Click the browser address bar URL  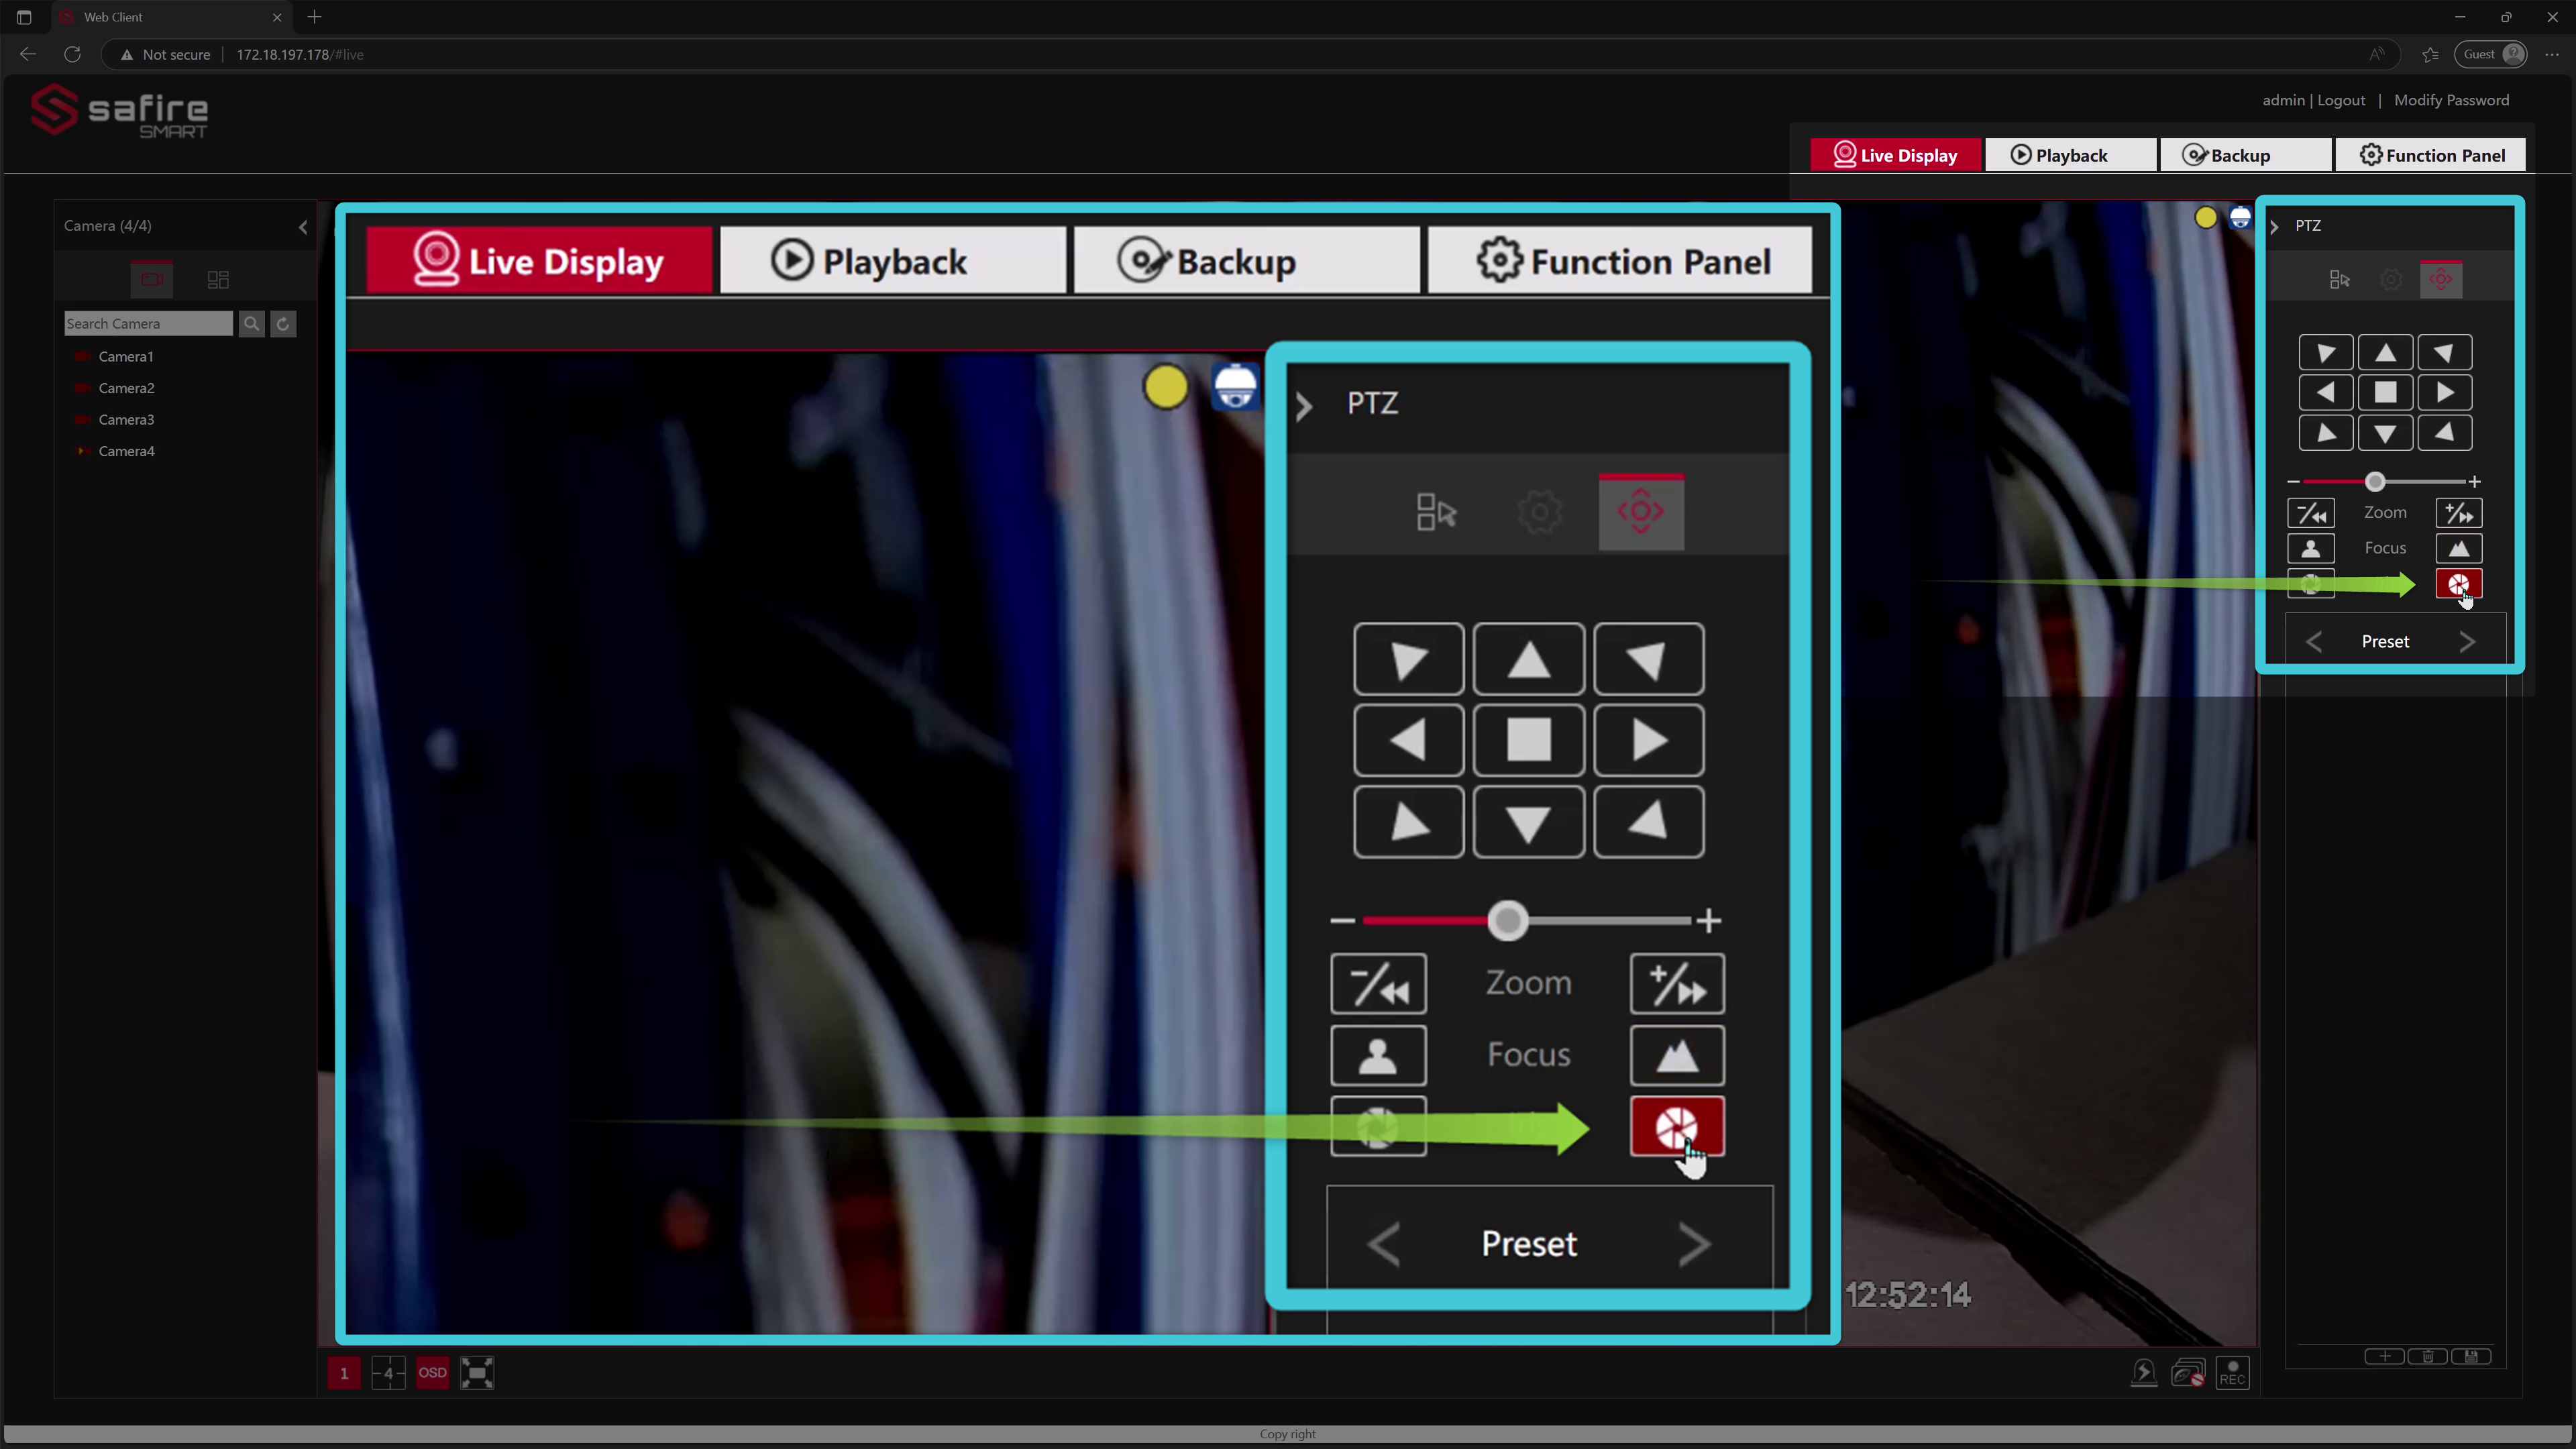click(x=299, y=55)
